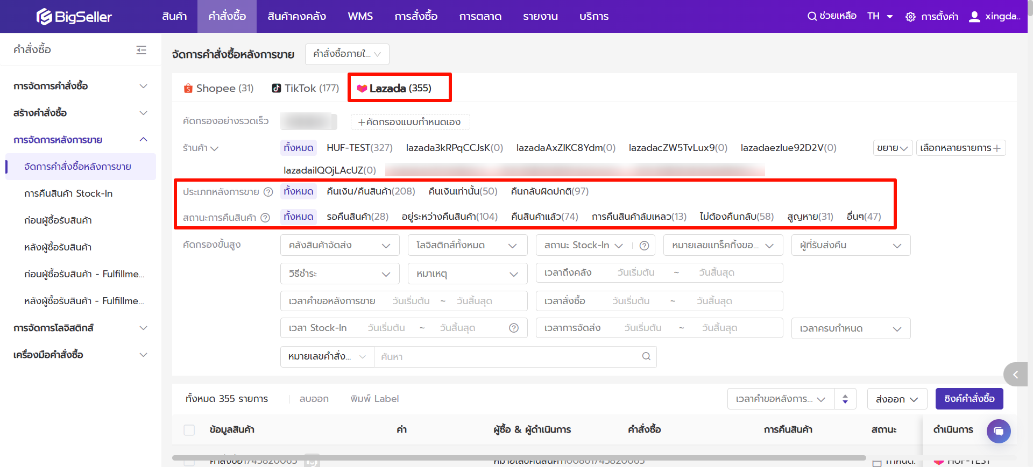
Task: Tick the select-all checkbox in table header
Action: click(189, 430)
